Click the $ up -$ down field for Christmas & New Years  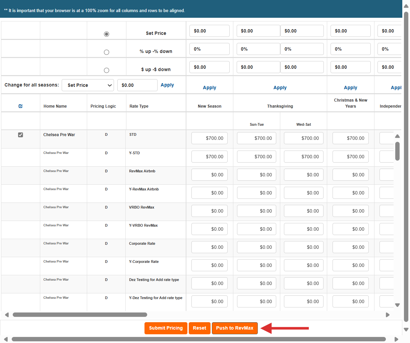coord(351,67)
